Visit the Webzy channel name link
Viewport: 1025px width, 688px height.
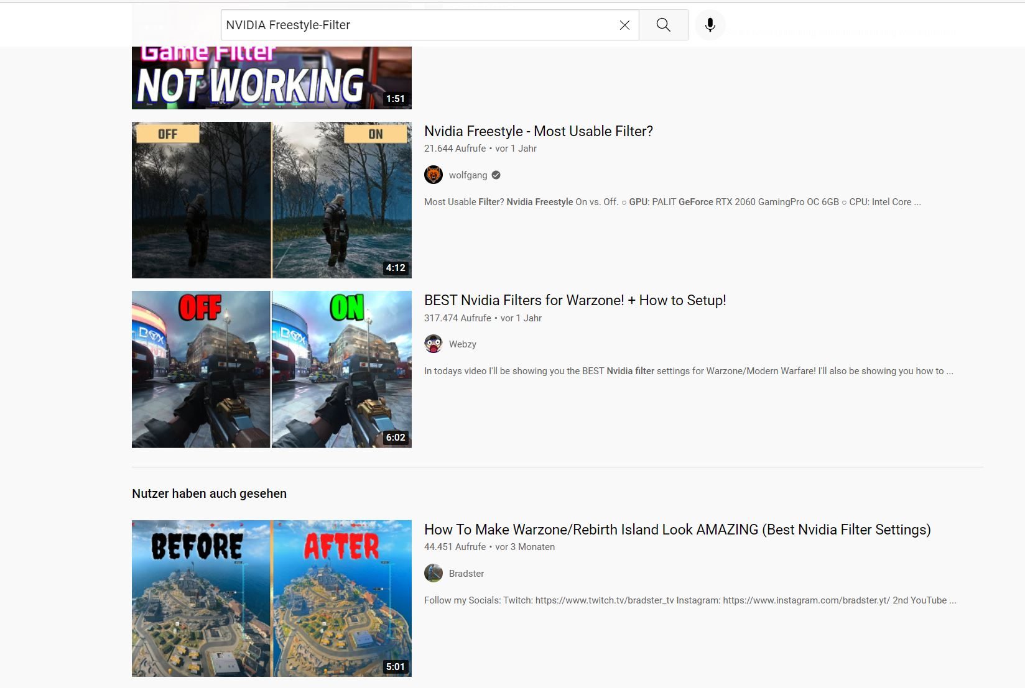pyautogui.click(x=463, y=344)
